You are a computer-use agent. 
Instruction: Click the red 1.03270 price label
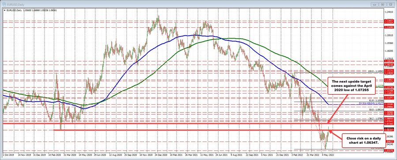pyautogui.click(x=390, y=151)
